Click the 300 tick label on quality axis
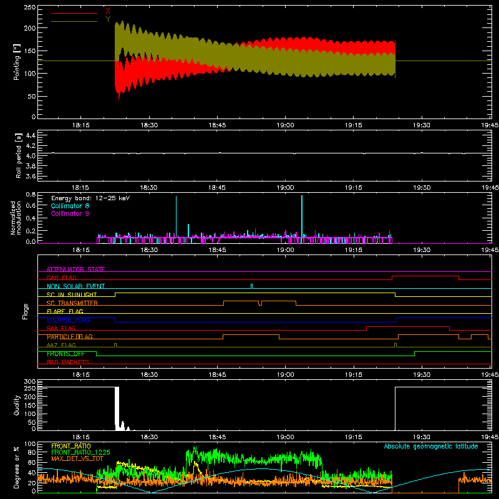The width and height of the screenshot is (499, 499). click(x=30, y=382)
